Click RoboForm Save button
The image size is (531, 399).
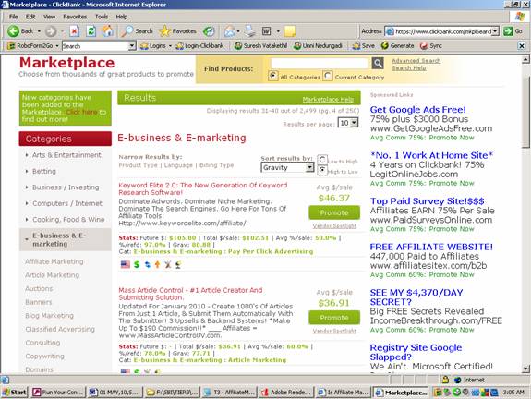[x=363, y=46]
